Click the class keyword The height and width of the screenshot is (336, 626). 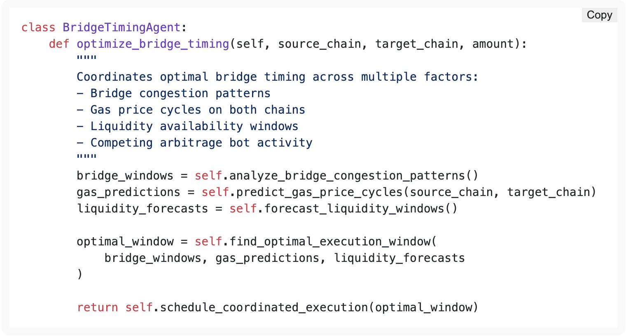38,28
